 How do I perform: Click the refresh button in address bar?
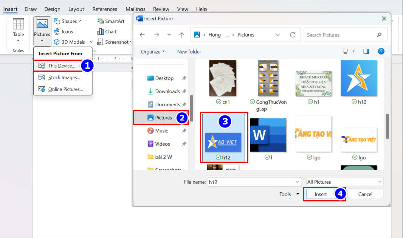pos(293,35)
